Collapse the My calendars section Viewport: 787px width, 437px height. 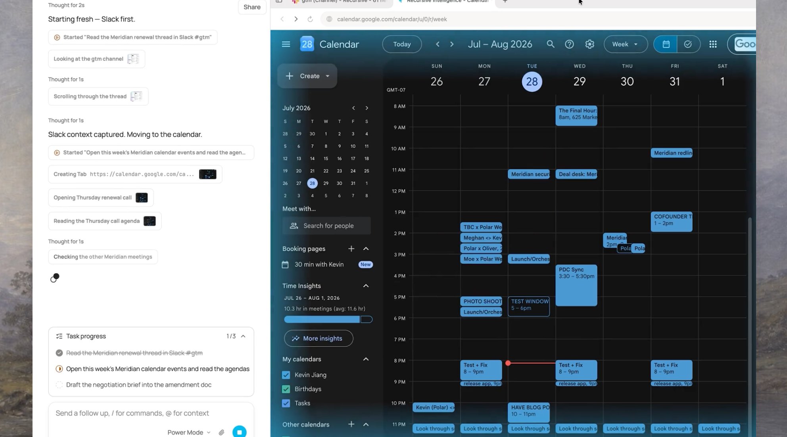tap(366, 359)
